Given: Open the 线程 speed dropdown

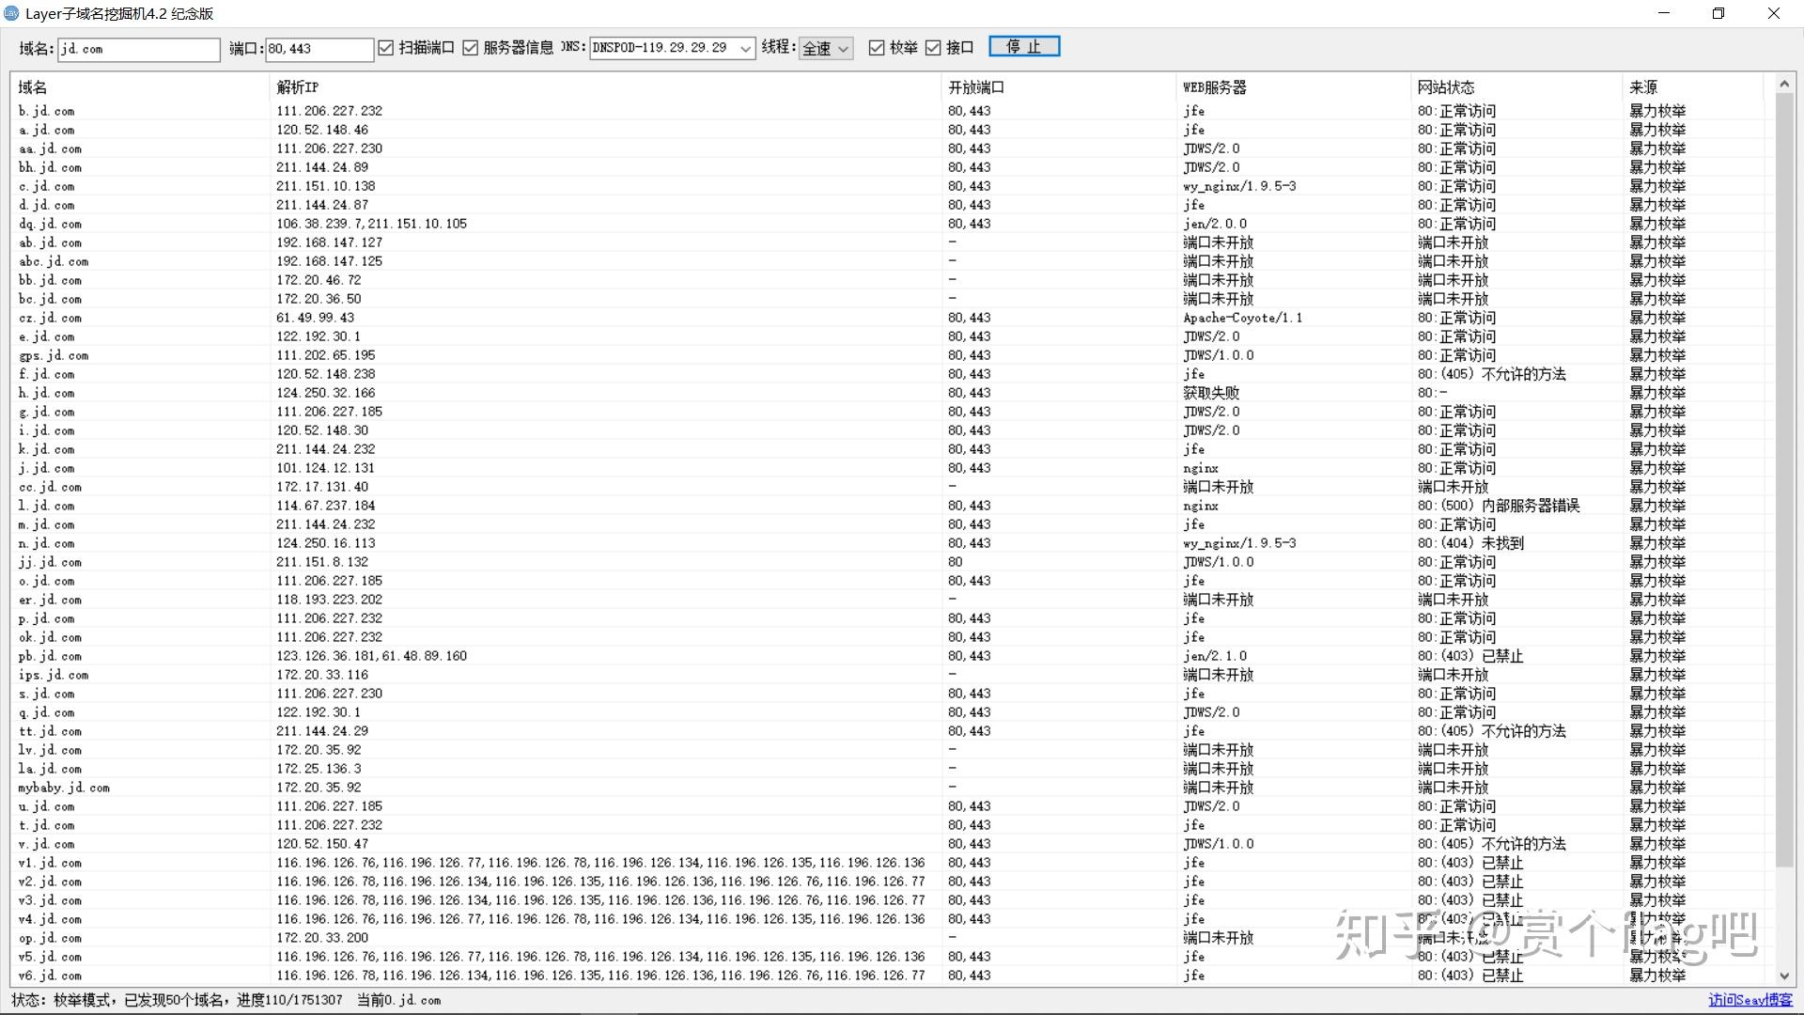Looking at the screenshot, I should [826, 48].
